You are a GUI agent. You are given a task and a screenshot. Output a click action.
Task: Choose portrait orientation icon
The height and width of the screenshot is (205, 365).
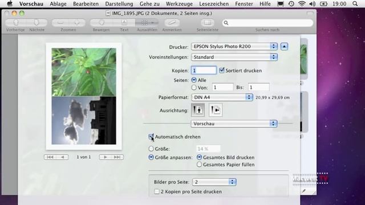(198, 110)
